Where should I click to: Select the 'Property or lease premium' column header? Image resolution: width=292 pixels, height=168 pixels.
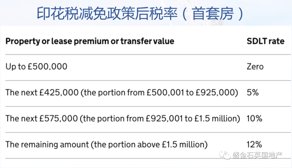pos(90,41)
